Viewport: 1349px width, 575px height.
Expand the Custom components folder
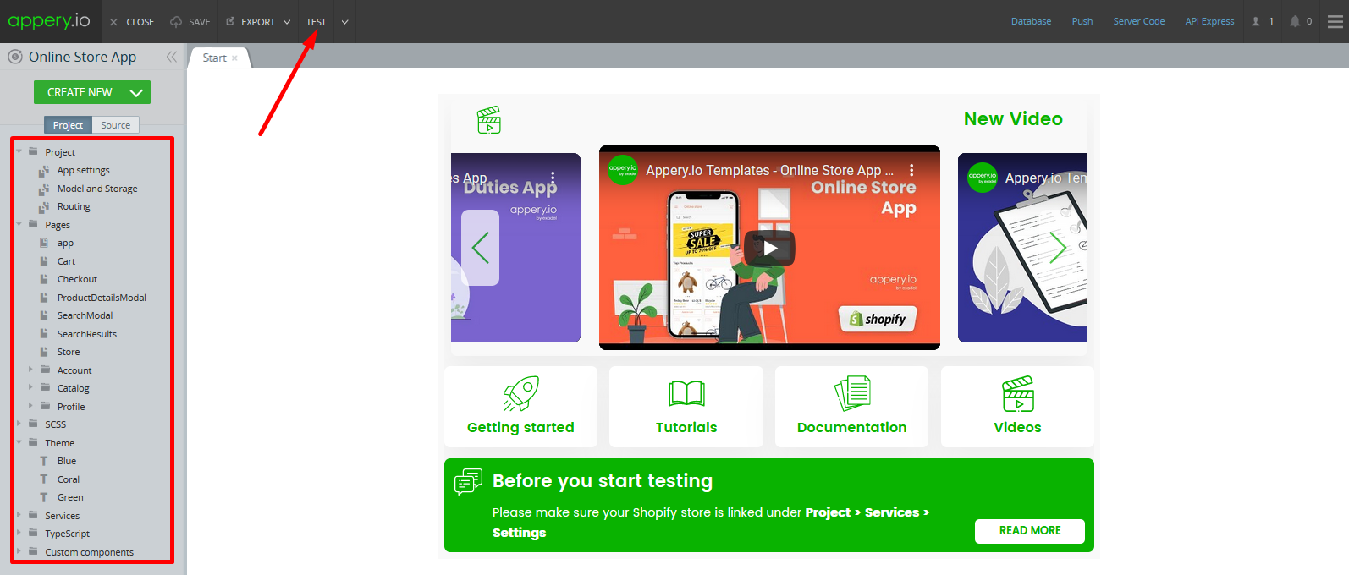pyautogui.click(x=19, y=552)
